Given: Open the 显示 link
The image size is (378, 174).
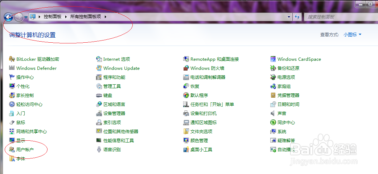Looking at the screenshot, I should [x=20, y=141].
